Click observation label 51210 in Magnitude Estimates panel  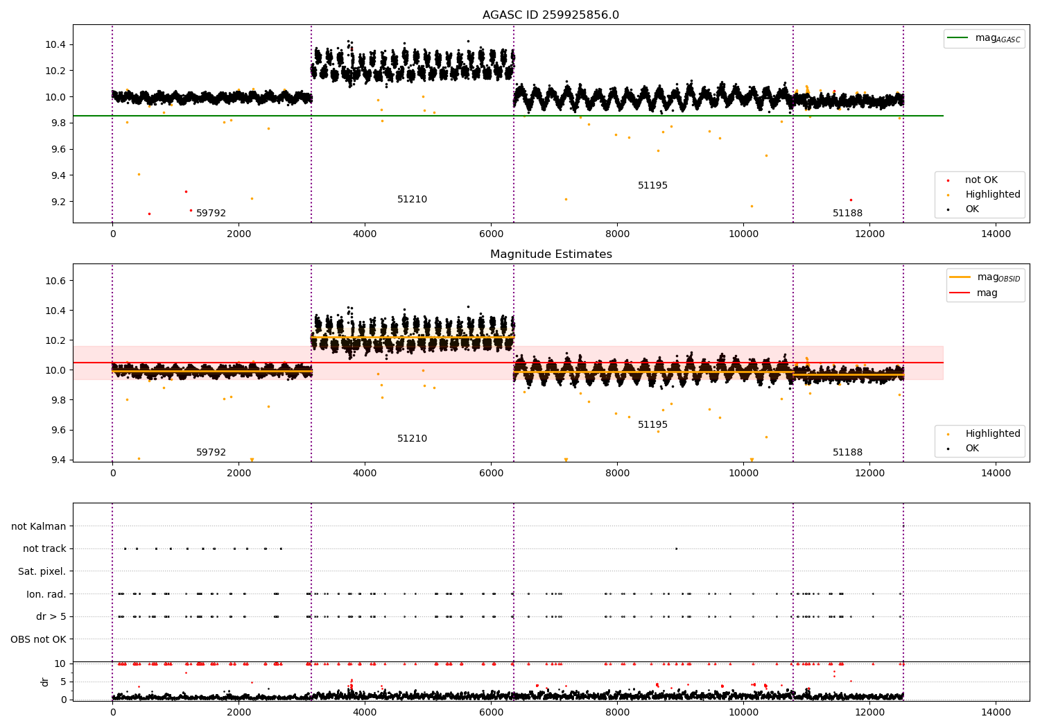pos(412,439)
